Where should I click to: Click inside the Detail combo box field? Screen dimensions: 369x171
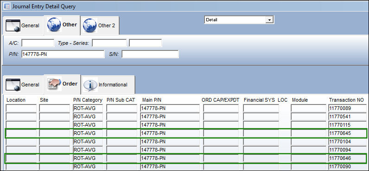(x=235, y=20)
